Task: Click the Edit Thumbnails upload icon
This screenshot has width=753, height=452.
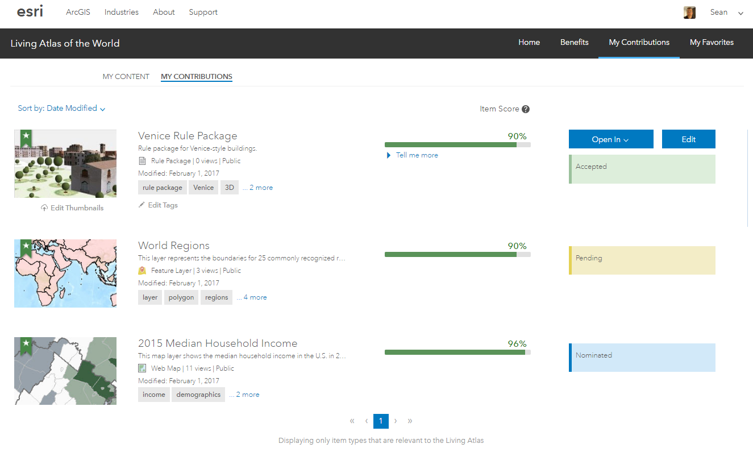Action: 44,208
